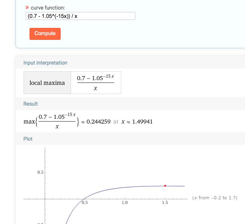
Task: Select the Input interpretation section header
Action: (45, 63)
